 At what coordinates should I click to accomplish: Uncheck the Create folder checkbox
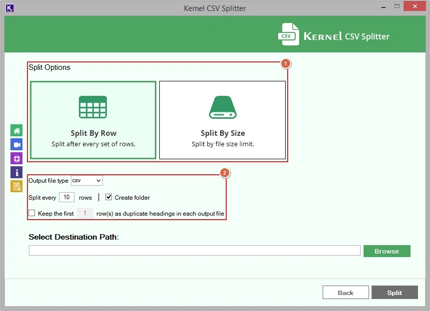[109, 197]
